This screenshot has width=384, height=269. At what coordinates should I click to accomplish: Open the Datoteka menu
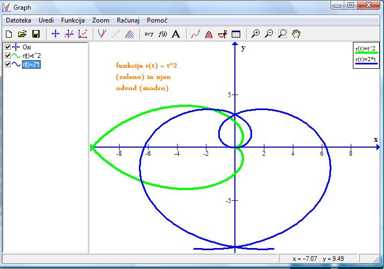tap(18, 20)
